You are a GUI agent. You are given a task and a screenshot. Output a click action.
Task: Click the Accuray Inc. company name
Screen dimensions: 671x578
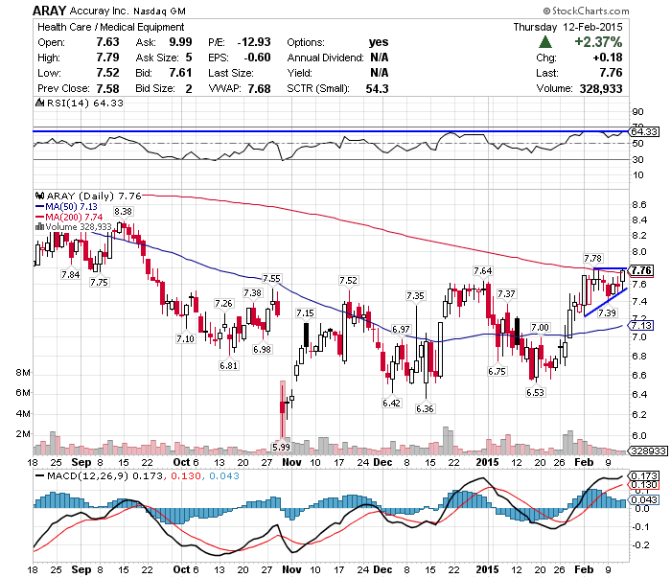(x=99, y=11)
